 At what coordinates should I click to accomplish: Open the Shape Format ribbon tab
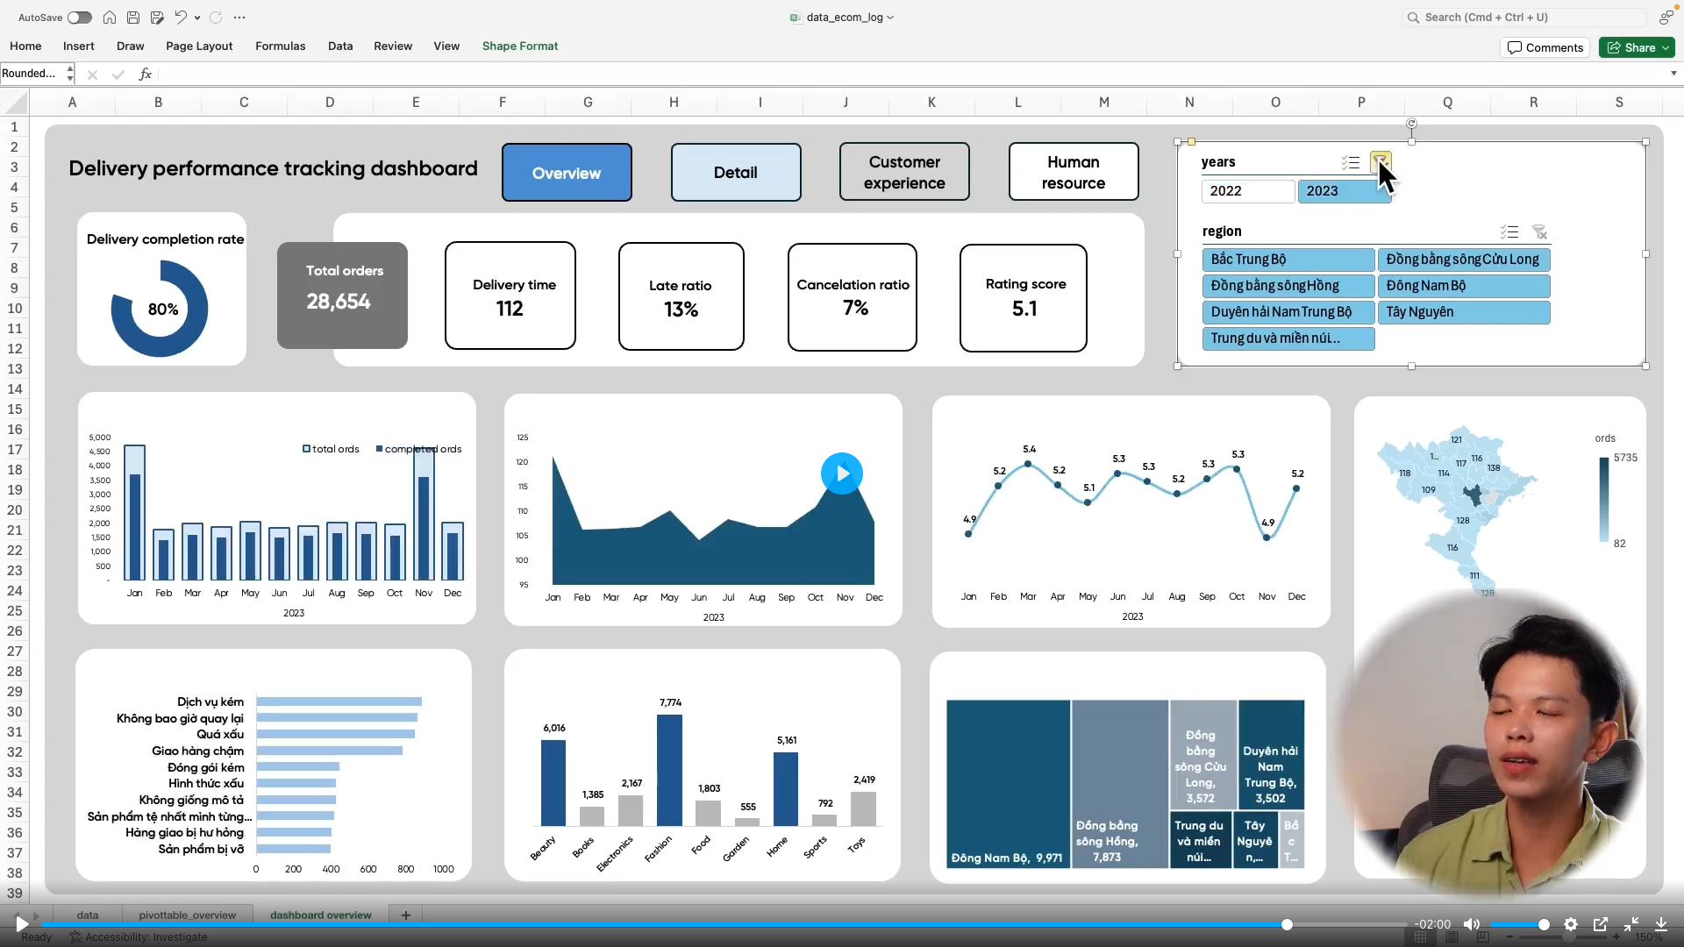tap(519, 46)
